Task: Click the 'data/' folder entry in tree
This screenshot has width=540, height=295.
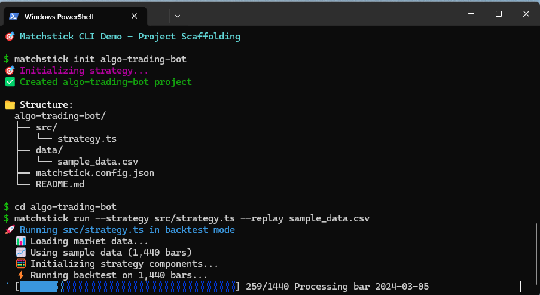Action: tap(49, 150)
